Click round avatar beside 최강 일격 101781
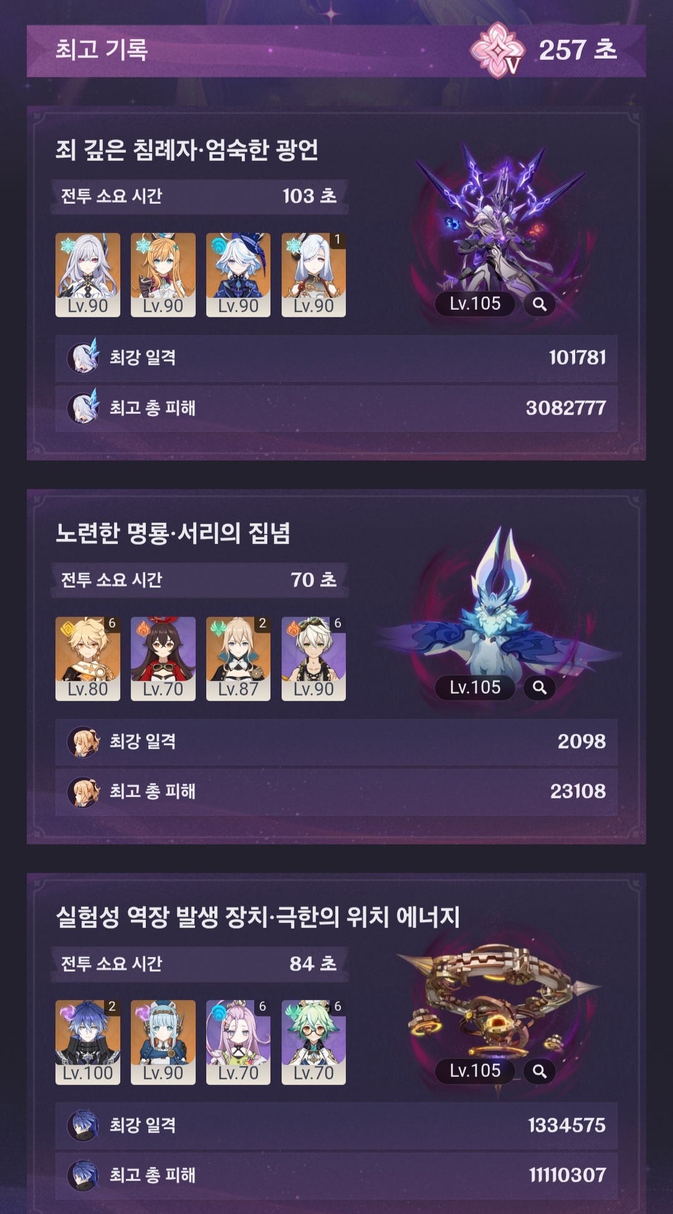This screenshot has height=1214, width=673. click(84, 357)
